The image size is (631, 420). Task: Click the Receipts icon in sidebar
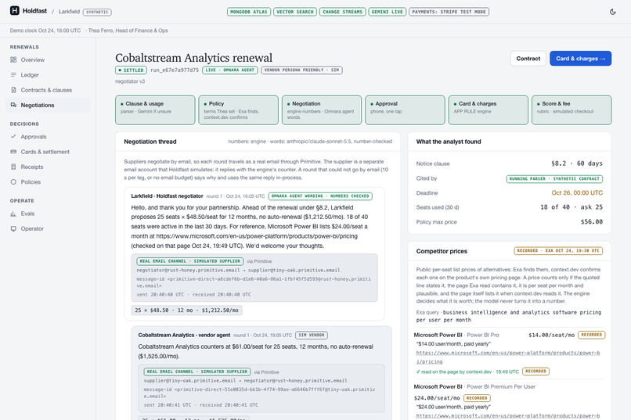click(13, 167)
